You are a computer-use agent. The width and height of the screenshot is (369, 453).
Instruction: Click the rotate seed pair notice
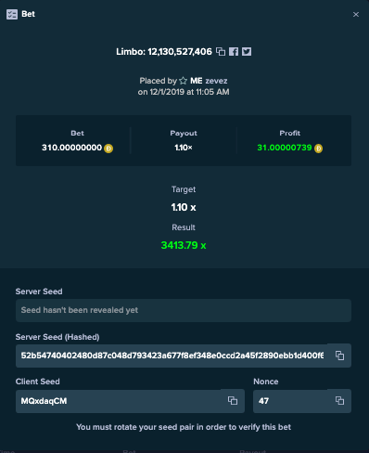[184, 427]
